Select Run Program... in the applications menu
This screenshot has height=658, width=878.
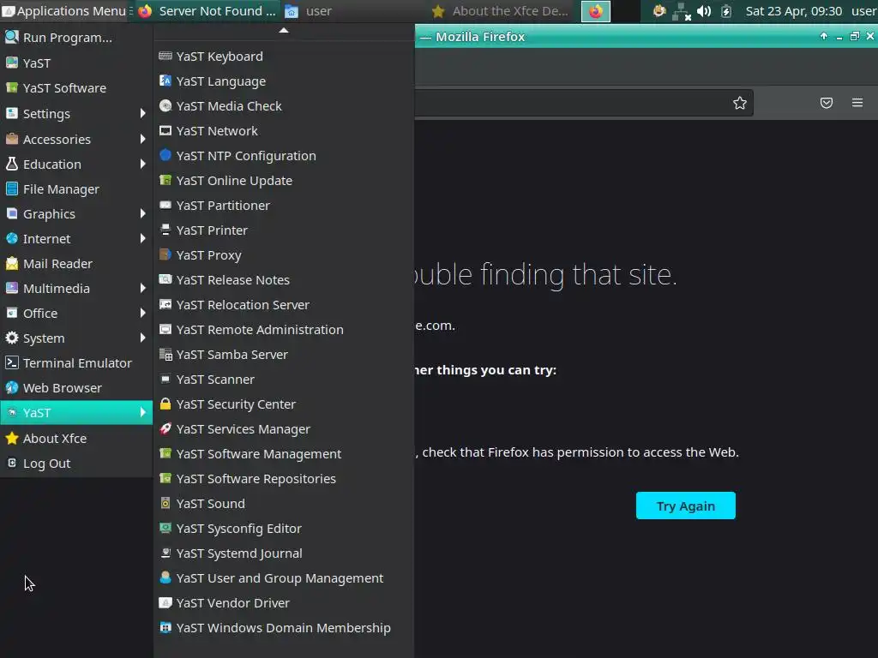pyautogui.click(x=76, y=38)
